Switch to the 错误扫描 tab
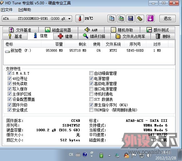The image size is (182, 161). click(x=94, y=36)
